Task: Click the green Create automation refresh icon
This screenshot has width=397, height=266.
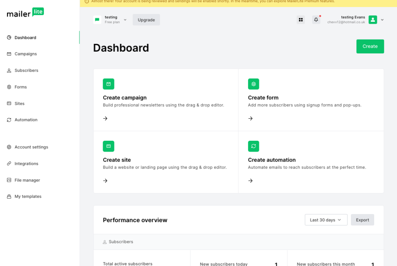Action: pyautogui.click(x=254, y=146)
